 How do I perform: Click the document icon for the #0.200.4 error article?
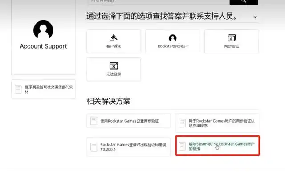click(94, 147)
